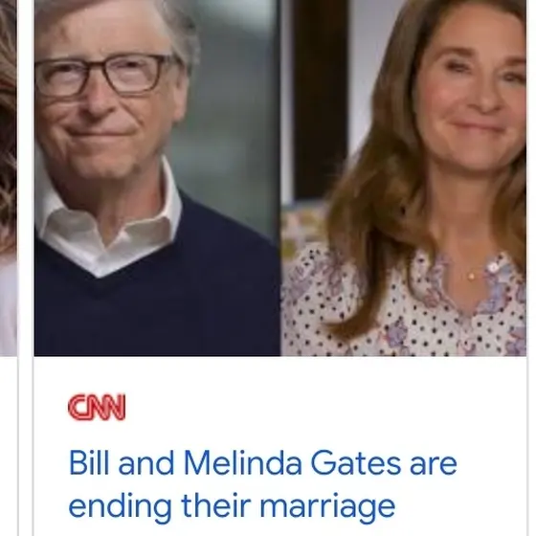The width and height of the screenshot is (536, 536).
Task: Click the red CNN logo icon
Action: [x=97, y=407]
